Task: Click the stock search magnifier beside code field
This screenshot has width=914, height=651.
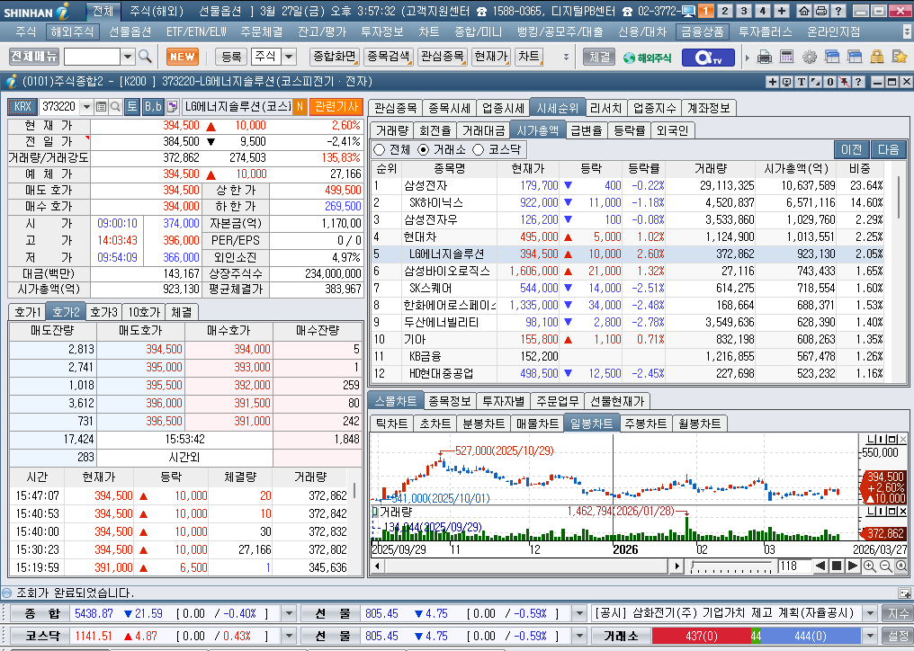Action: click(115, 107)
